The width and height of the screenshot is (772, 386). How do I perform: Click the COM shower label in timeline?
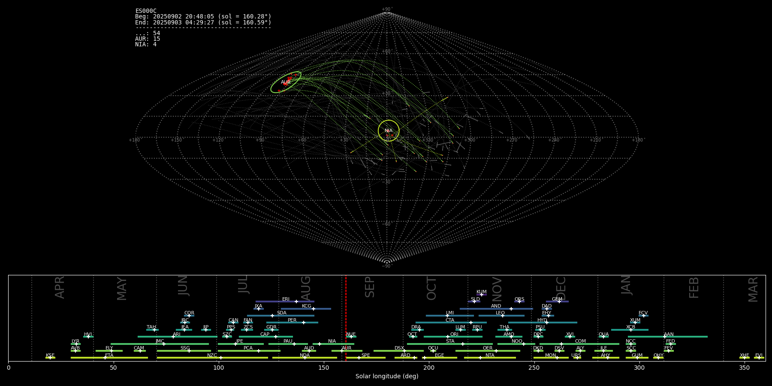[580, 341]
